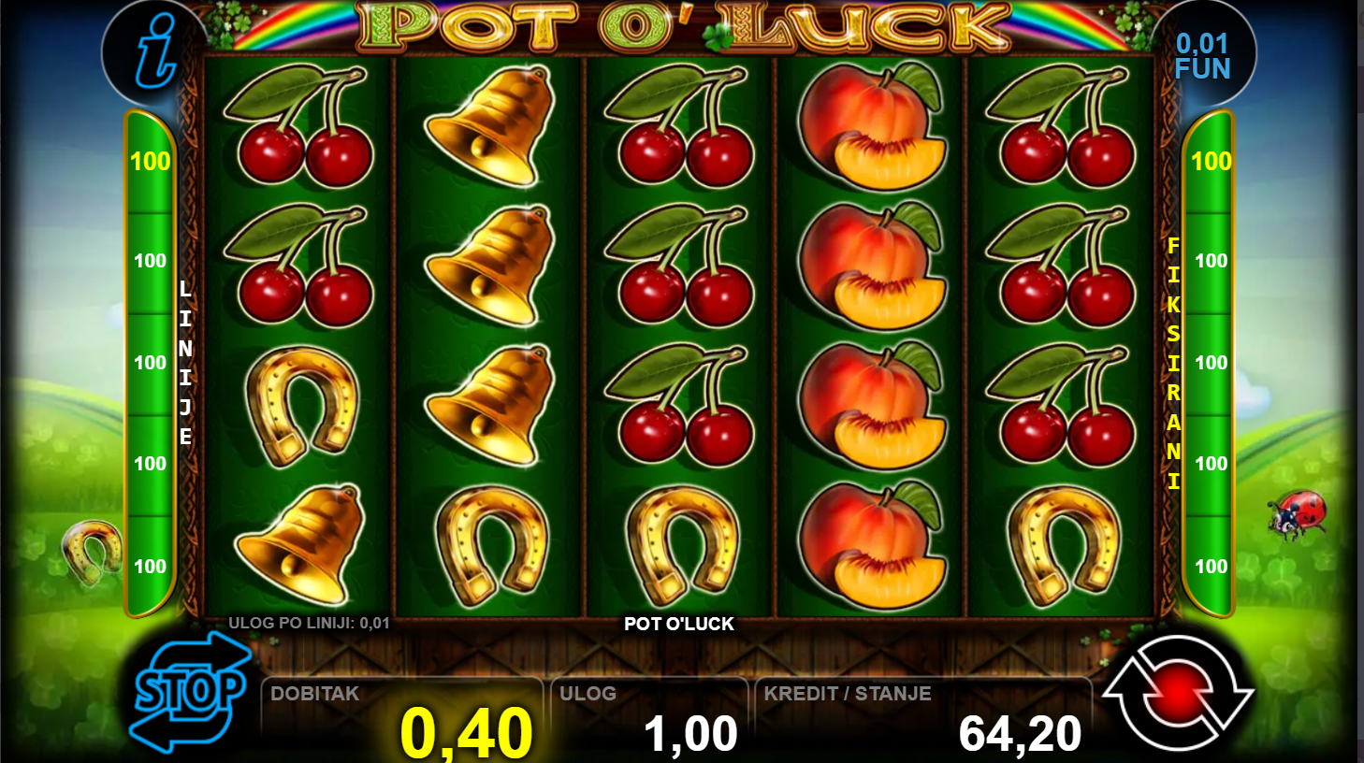
Task: Select bottom 100 lines option on left bar
Action: click(x=150, y=566)
